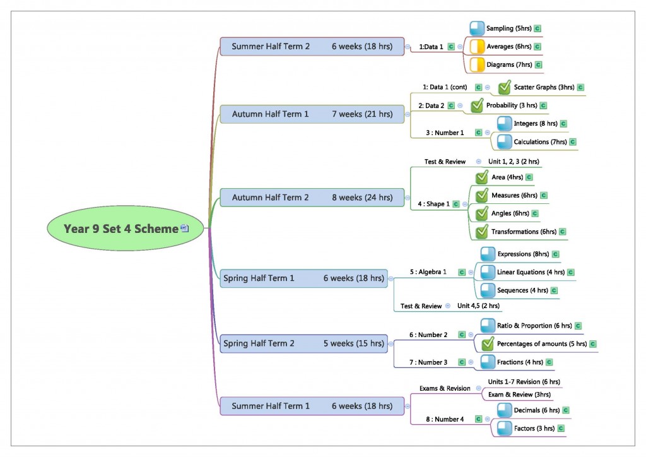Collapse the Summer Half Term 2 branch
Image resolution: width=646 pixels, height=457 pixels.
point(408,46)
